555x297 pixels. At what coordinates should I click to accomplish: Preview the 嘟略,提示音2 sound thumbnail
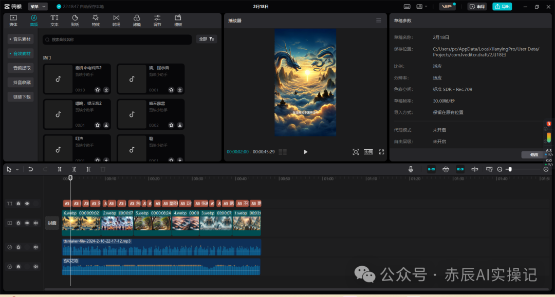point(58,114)
